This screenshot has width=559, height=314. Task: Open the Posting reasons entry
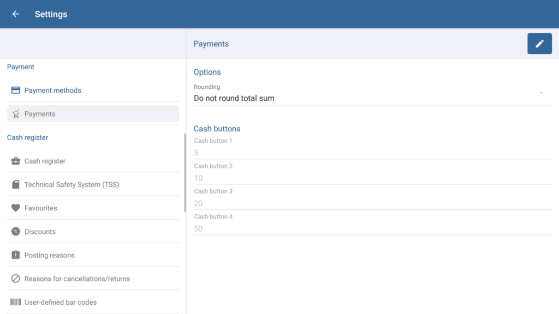(x=50, y=255)
